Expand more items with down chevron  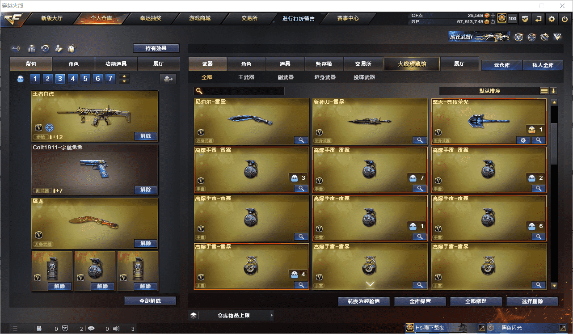[370, 284]
